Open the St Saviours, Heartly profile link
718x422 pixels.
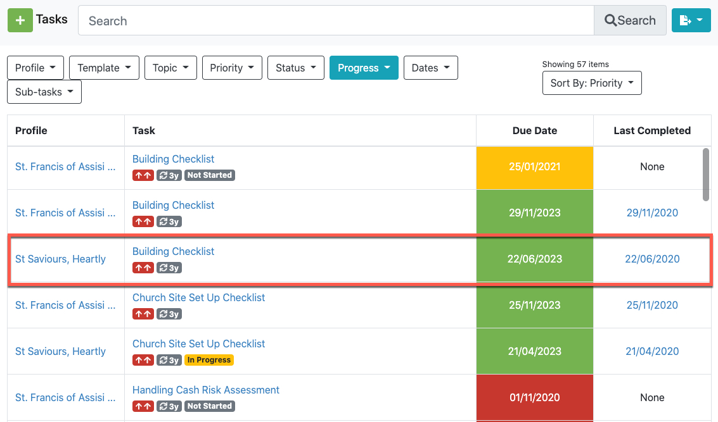[x=60, y=259]
